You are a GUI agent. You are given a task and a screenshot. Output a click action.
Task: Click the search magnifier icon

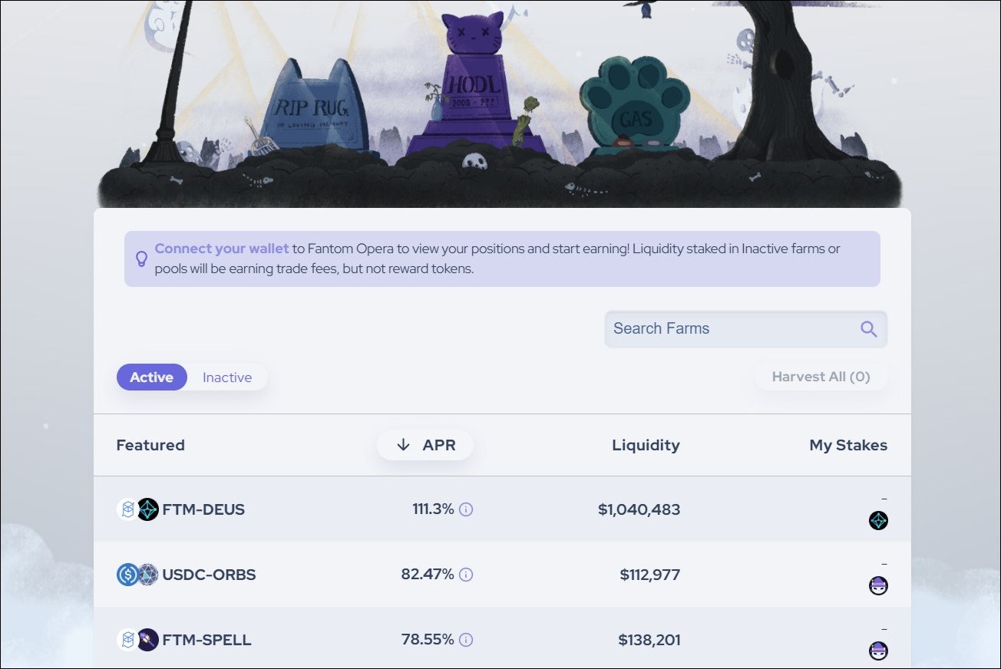pos(868,329)
